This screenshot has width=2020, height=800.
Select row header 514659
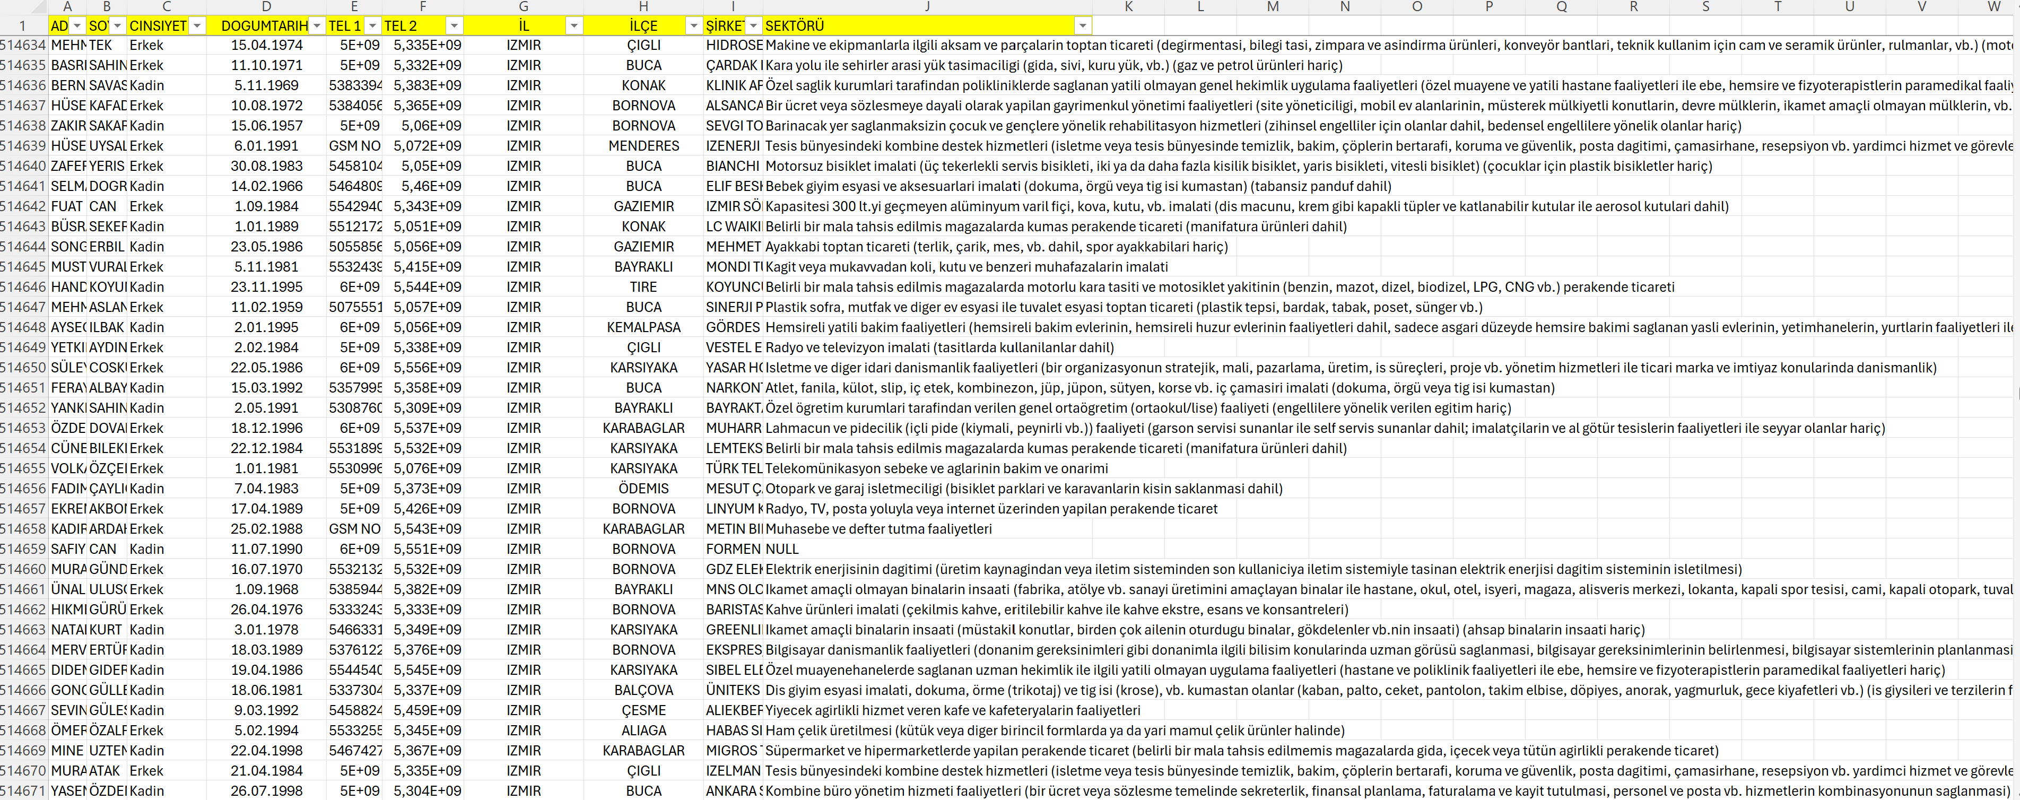23,549
